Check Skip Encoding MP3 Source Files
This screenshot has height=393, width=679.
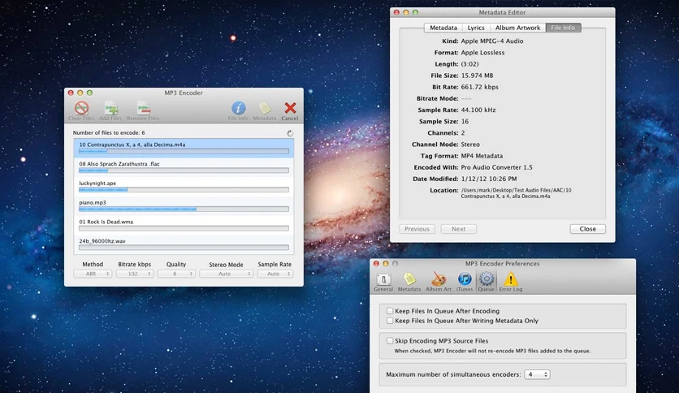[390, 341]
